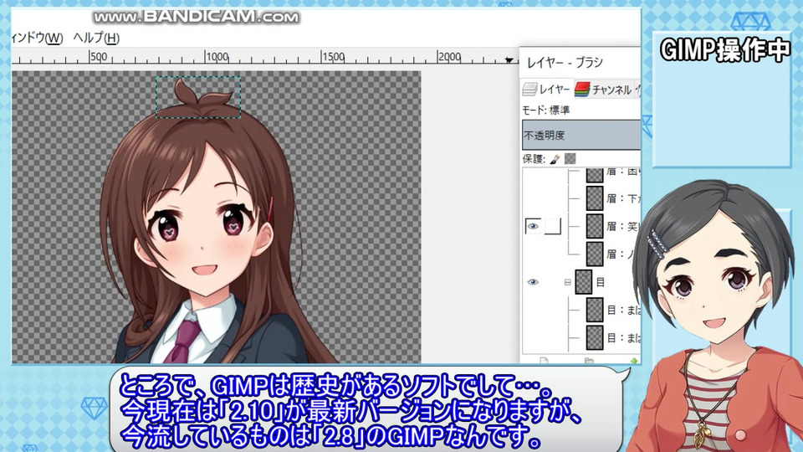Click the レイヤー - ブラシ dock title
The width and height of the screenshot is (803, 452).
tap(565, 63)
